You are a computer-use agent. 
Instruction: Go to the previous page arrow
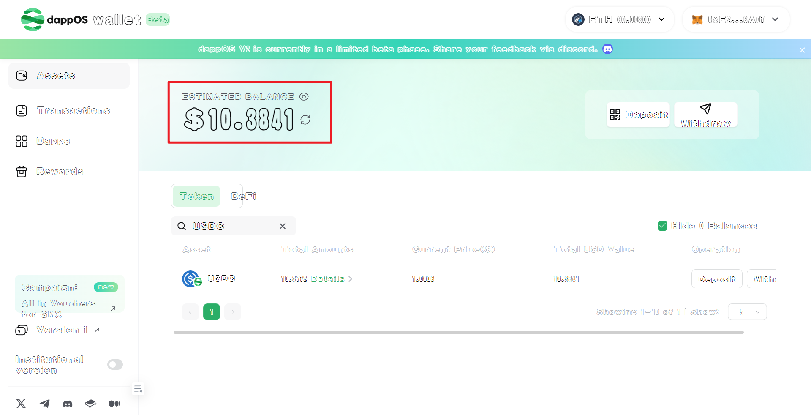tap(191, 312)
